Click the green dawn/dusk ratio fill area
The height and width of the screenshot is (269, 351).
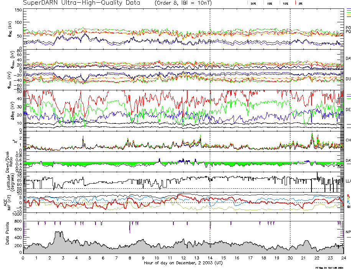tap(115, 164)
